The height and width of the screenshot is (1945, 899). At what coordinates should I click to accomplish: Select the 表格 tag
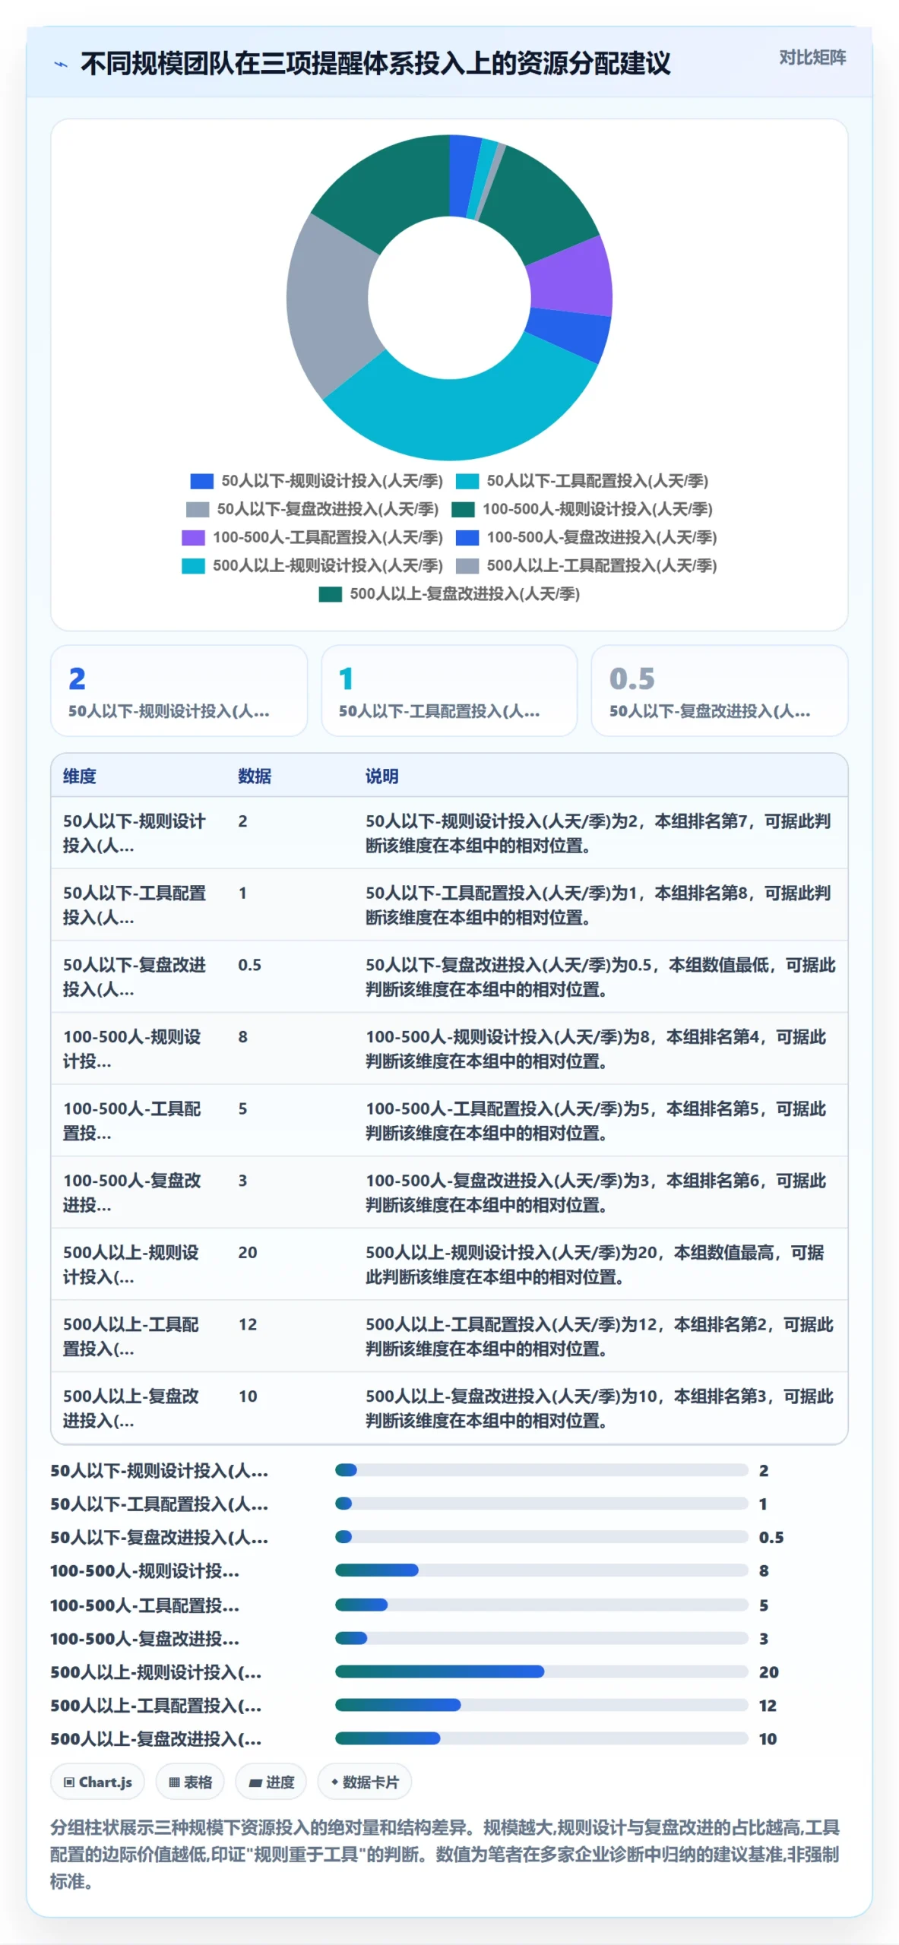tap(190, 1782)
